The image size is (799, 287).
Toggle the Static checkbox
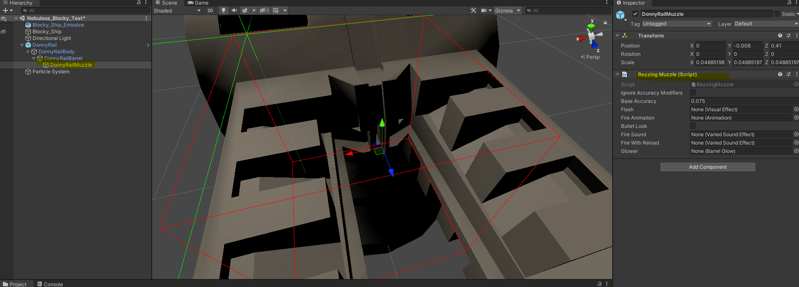coord(777,14)
